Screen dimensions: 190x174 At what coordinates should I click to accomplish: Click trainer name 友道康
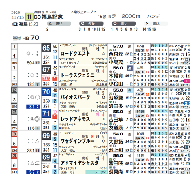click(116, 128)
